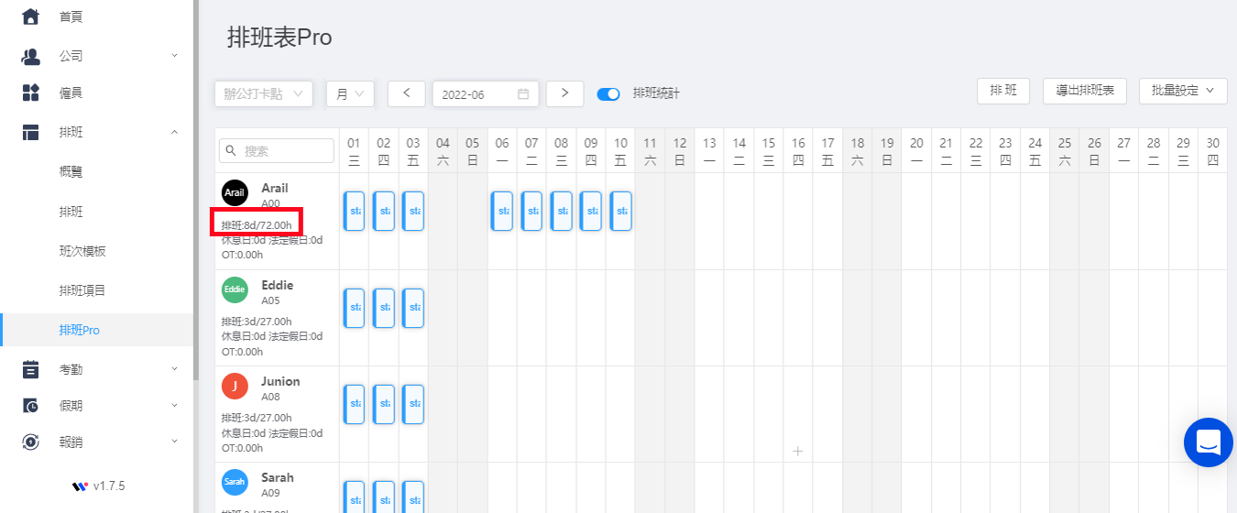Click Arail's shift on day 06
Viewport: 1237px width, 513px height.
pyautogui.click(x=502, y=211)
